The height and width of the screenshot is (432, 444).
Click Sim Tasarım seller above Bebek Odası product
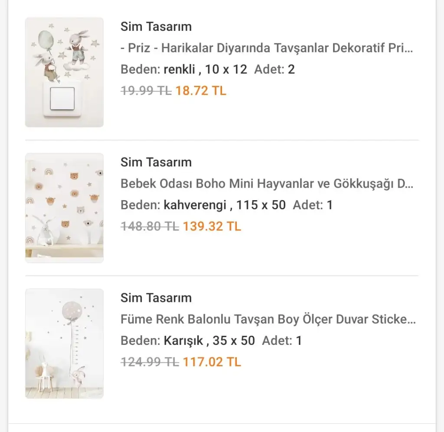click(156, 162)
